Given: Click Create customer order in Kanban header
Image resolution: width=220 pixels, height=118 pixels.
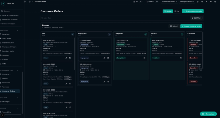Looking at the screenshot, I should pyautogui.click(x=191, y=26).
